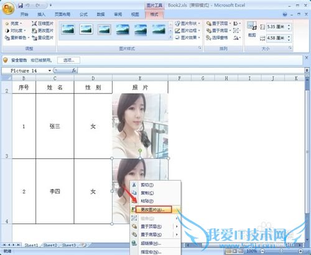Click the insert worksheet icon after Sheet3
This screenshot has width=311, height=255.
84,245
